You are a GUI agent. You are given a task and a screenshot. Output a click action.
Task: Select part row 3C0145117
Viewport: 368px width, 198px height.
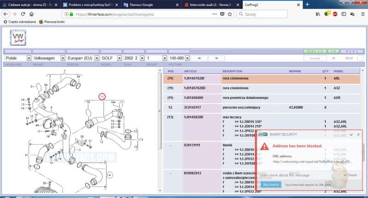(261, 108)
